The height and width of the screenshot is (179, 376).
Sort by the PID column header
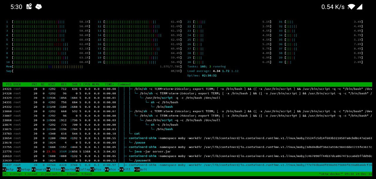point(9,84)
